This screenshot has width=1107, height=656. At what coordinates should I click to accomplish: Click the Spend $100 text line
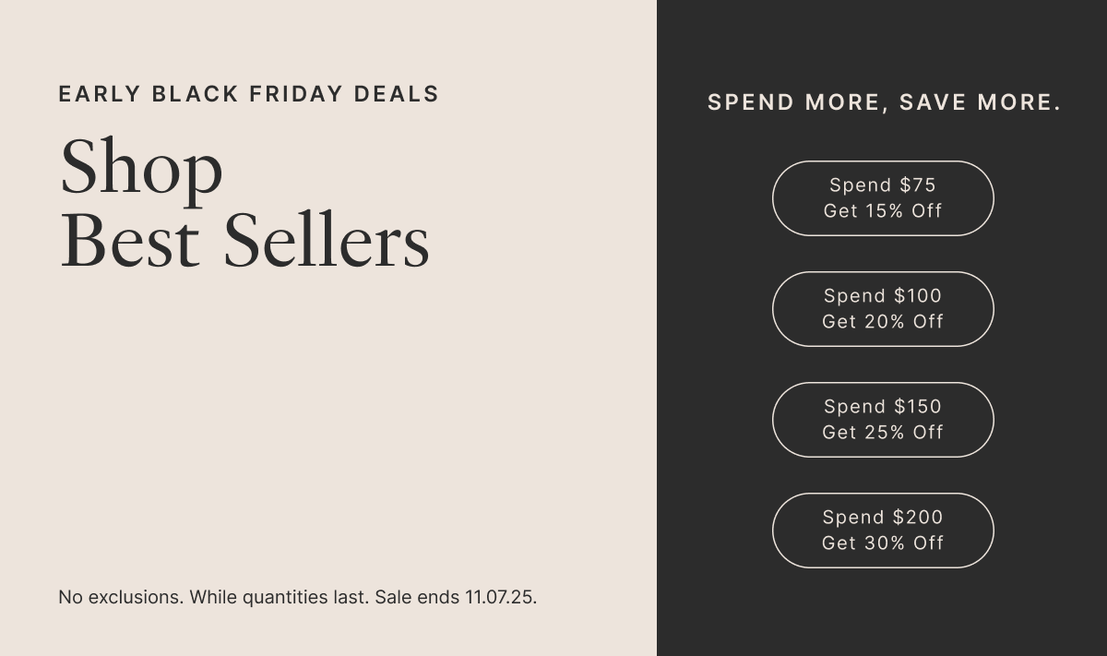883,296
